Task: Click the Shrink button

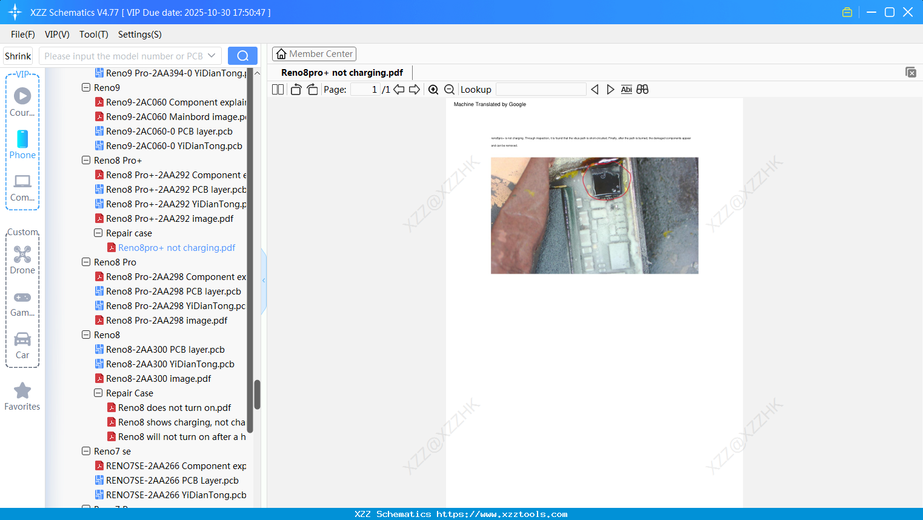Action: (x=18, y=56)
